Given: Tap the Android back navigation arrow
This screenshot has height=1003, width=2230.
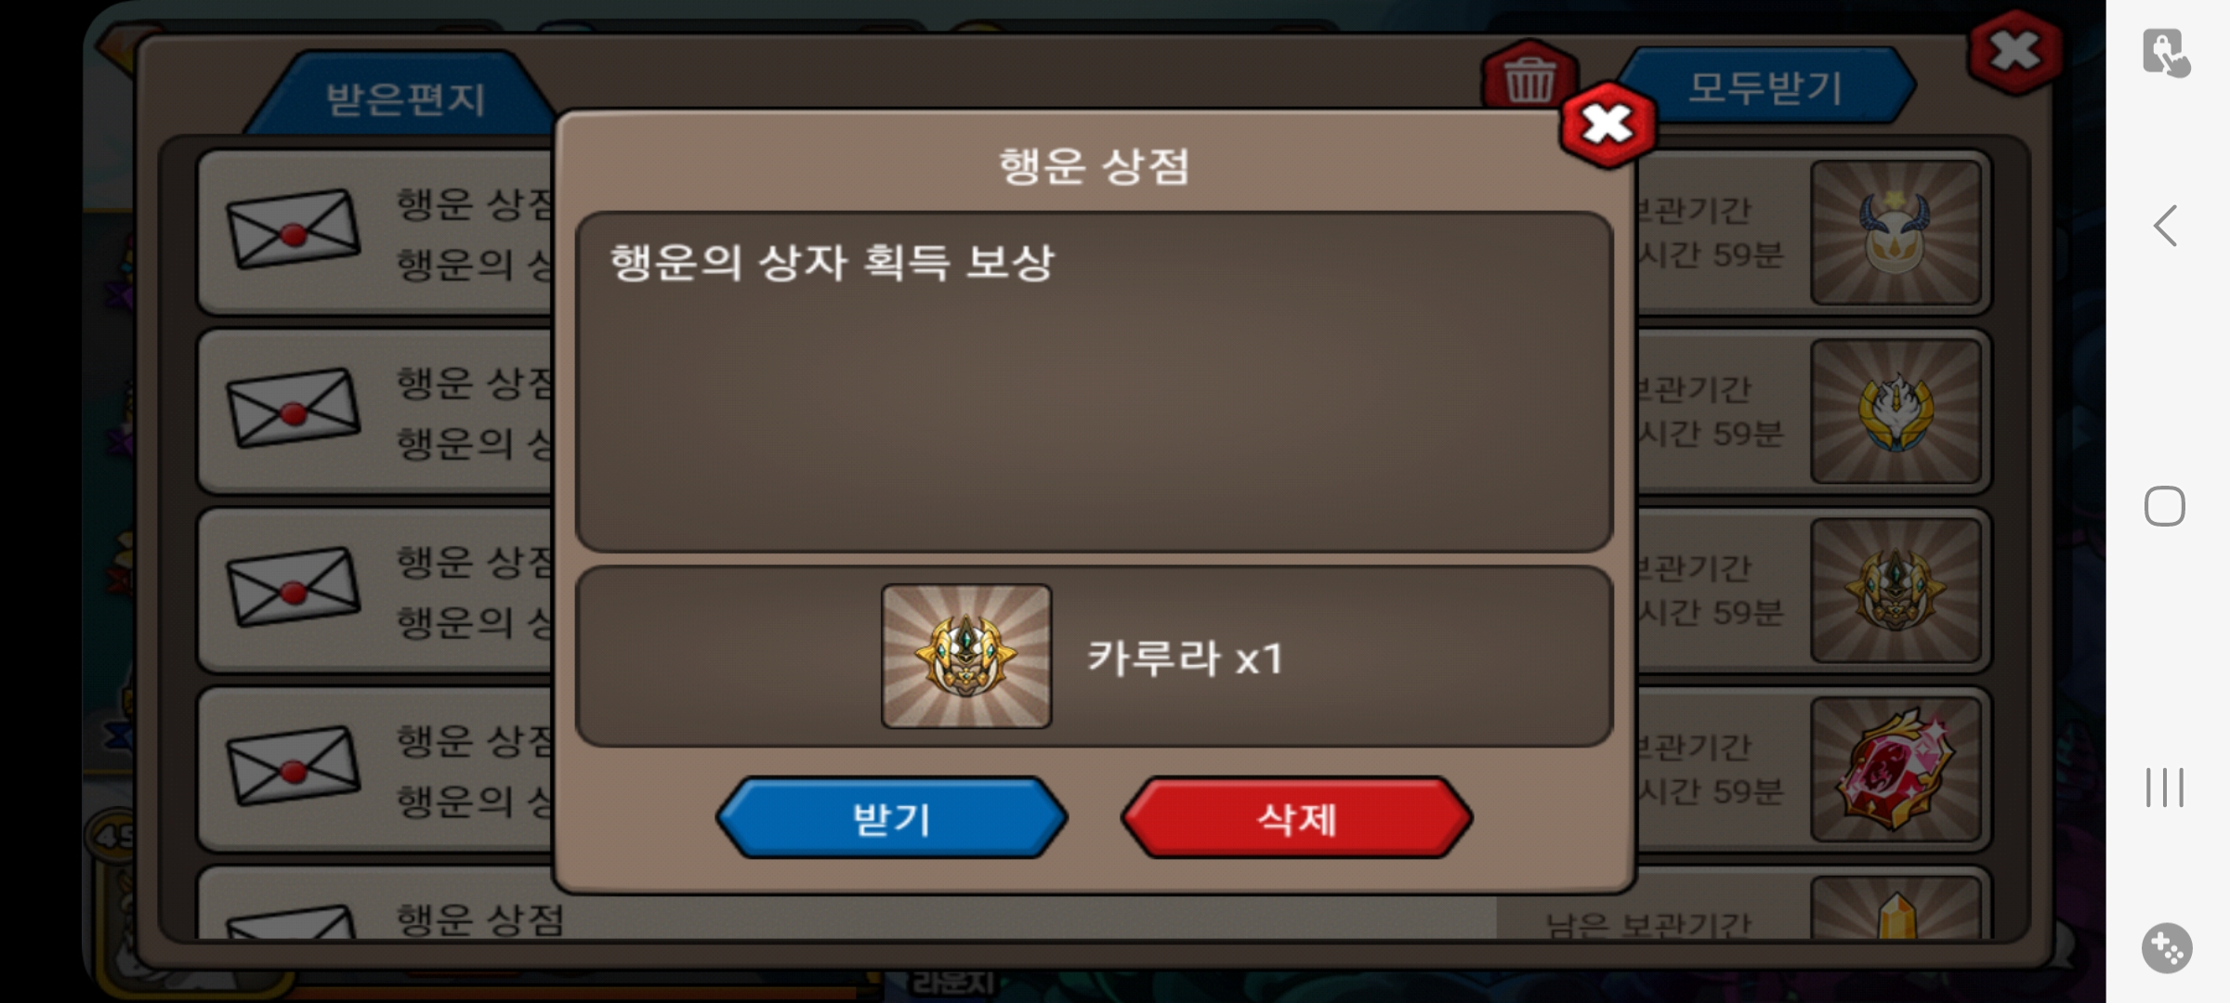Looking at the screenshot, I should pos(2166,226).
